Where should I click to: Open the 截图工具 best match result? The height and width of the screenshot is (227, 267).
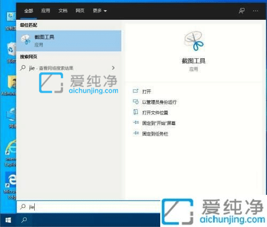(x=69, y=41)
